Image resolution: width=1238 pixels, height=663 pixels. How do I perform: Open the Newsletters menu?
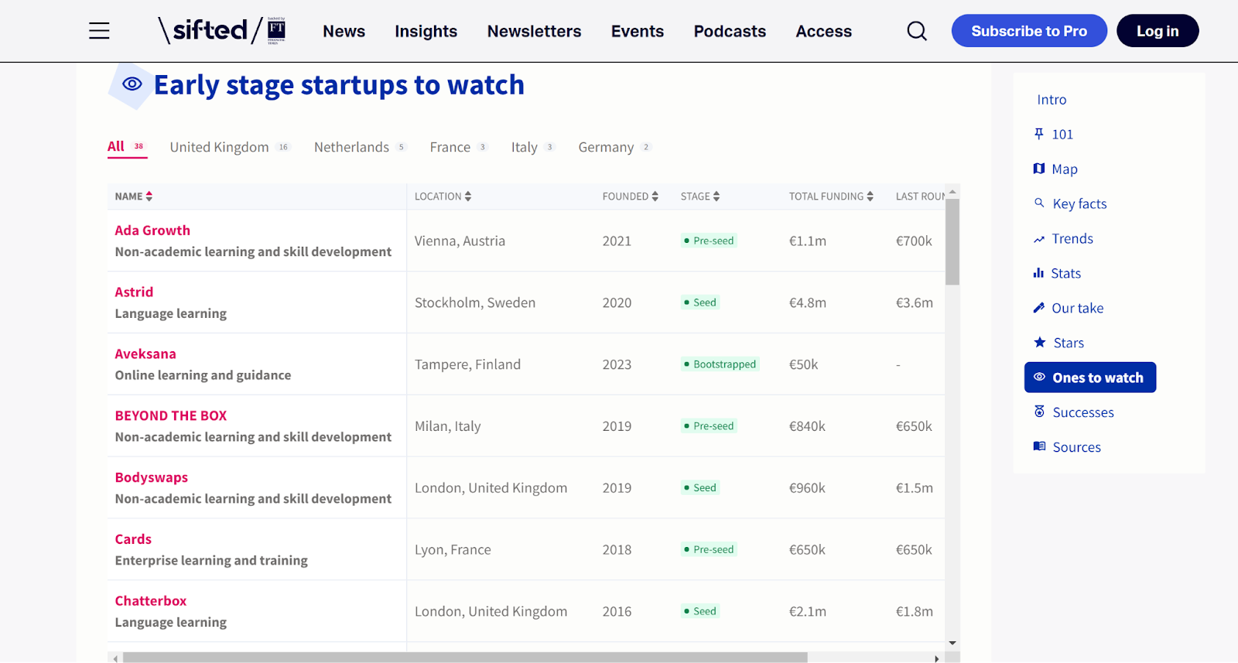coord(535,31)
